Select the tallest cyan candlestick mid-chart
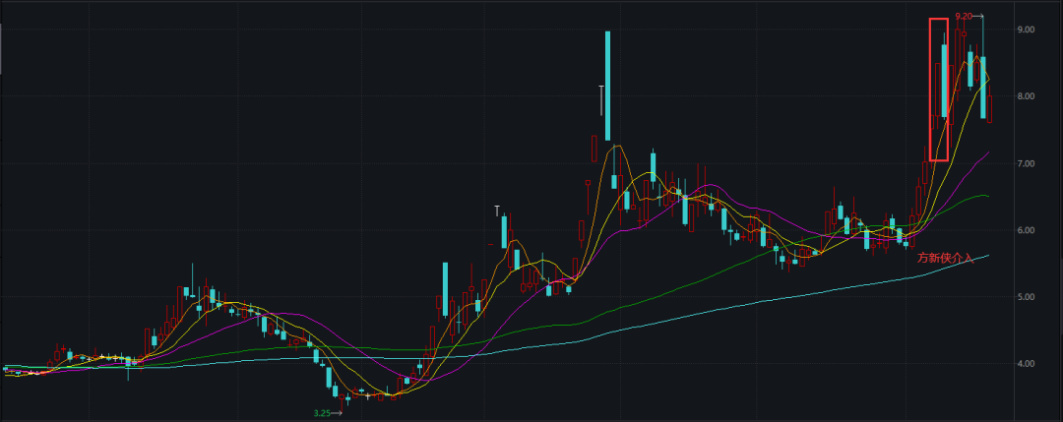1063x422 pixels. pyautogui.click(x=608, y=86)
